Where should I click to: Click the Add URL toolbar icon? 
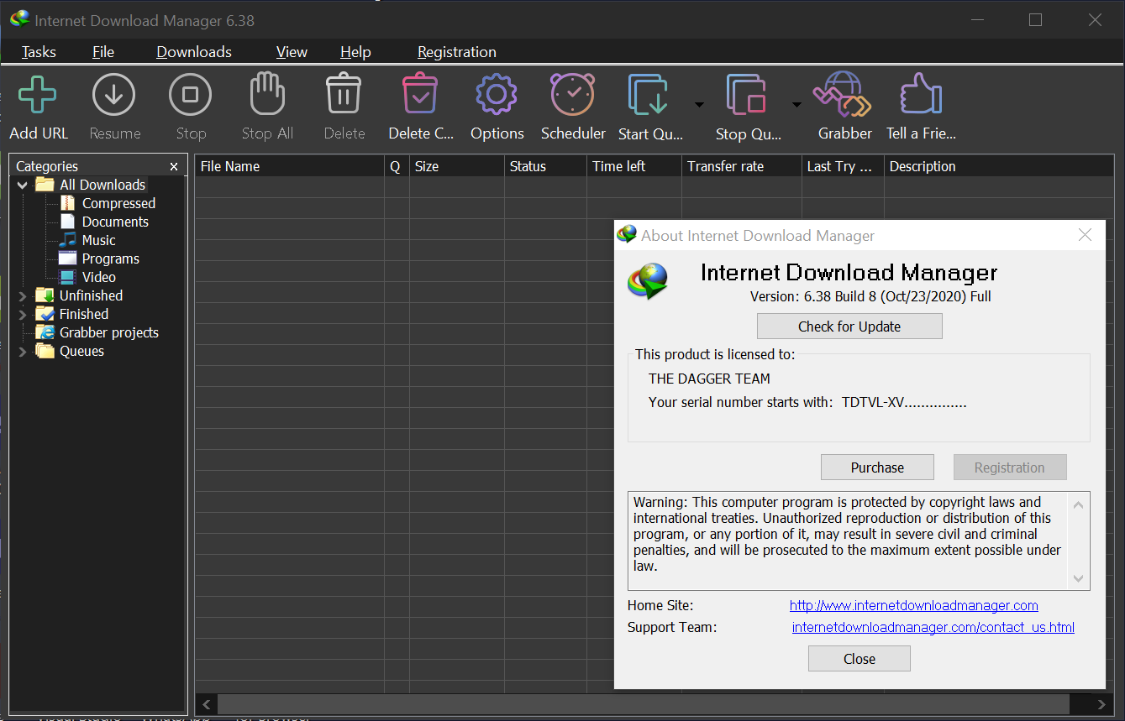pyautogui.click(x=38, y=95)
